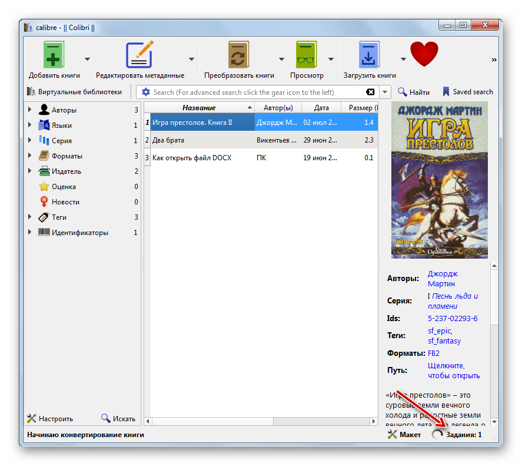Open author link Джордж Мартин
Screen dimensions: 522x466
point(443,279)
